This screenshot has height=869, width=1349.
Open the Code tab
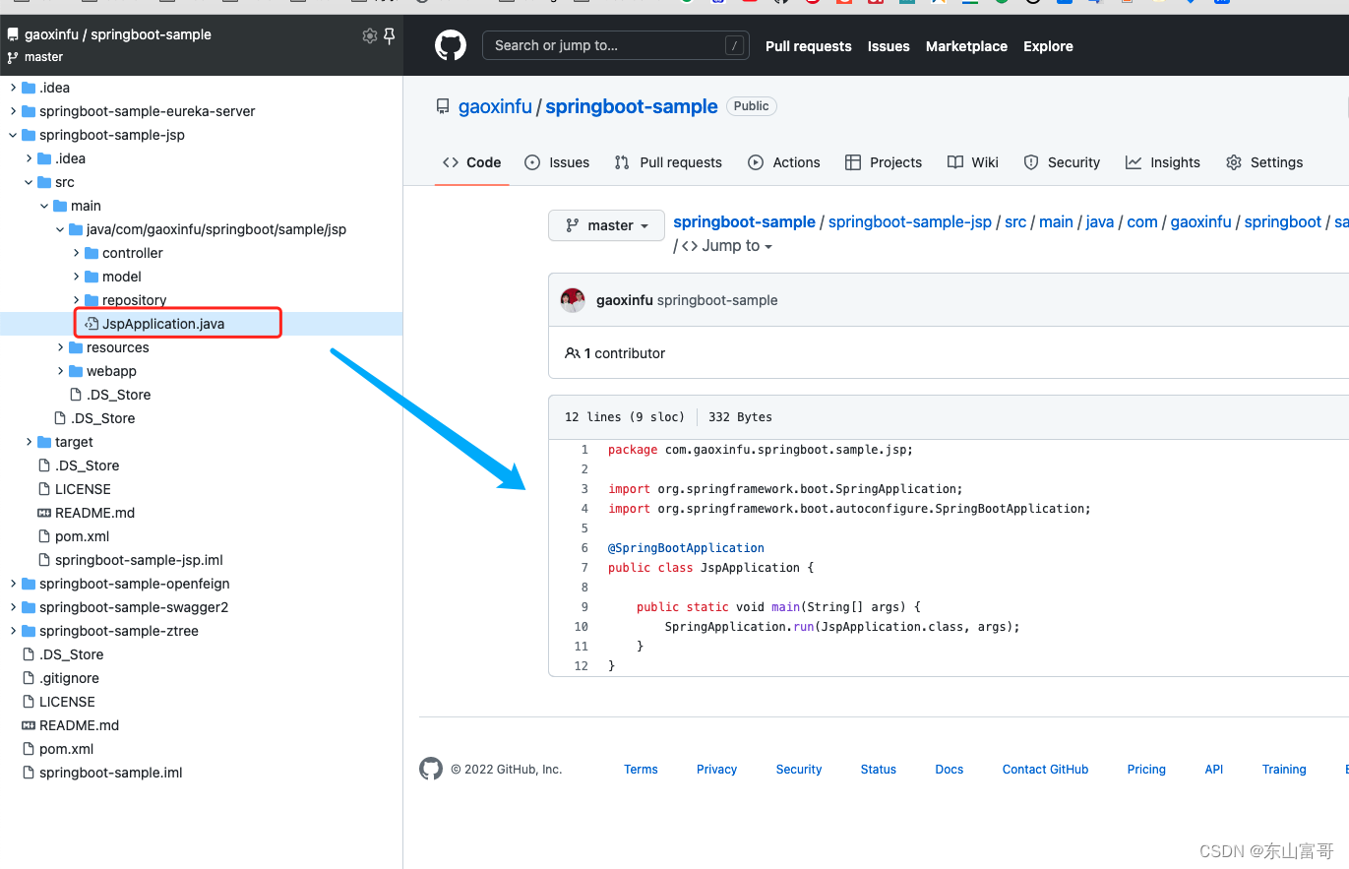point(471,162)
